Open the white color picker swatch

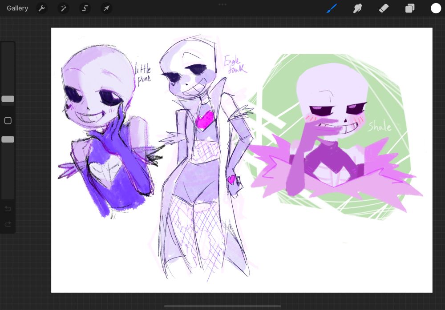point(436,8)
